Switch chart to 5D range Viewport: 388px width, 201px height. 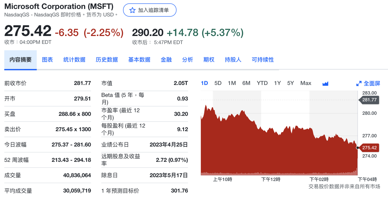[x=218, y=83]
